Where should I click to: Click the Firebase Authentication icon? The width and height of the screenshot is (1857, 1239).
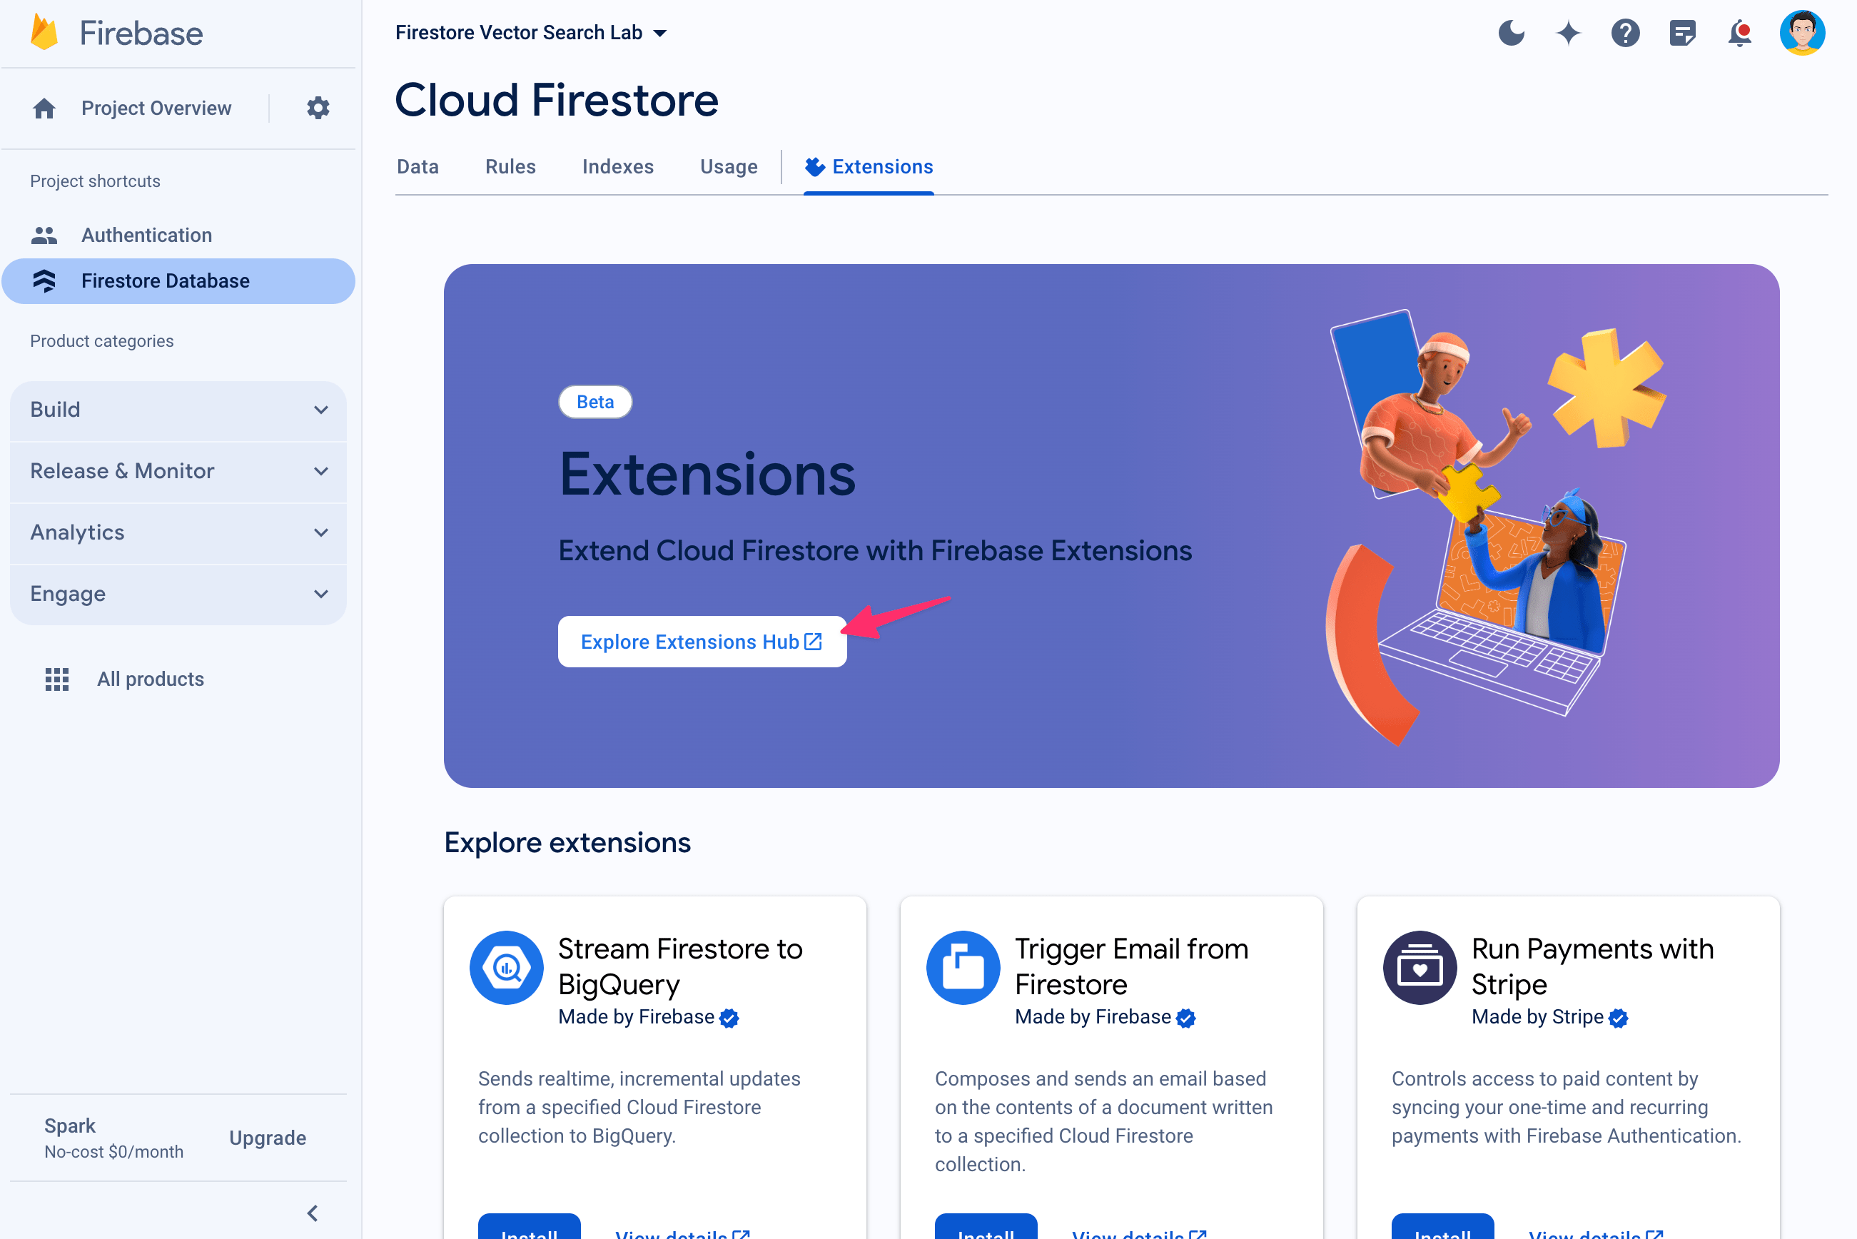(44, 233)
